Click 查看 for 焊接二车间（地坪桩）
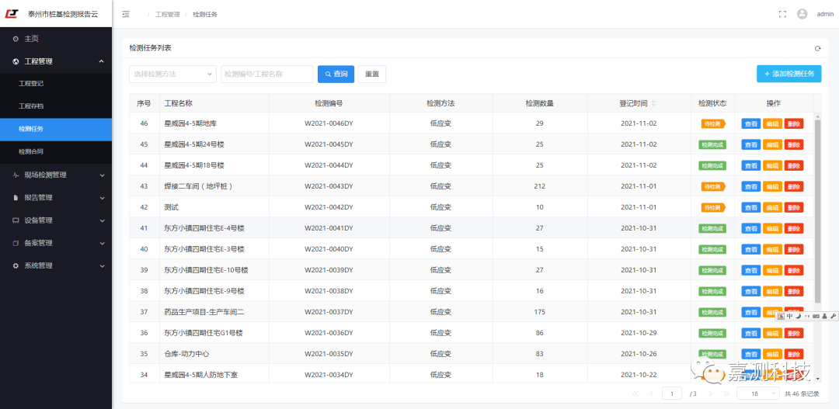Image resolution: width=839 pixels, height=409 pixels. coord(750,186)
